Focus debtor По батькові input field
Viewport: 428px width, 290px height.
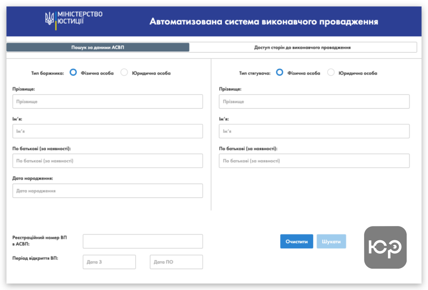107,161
